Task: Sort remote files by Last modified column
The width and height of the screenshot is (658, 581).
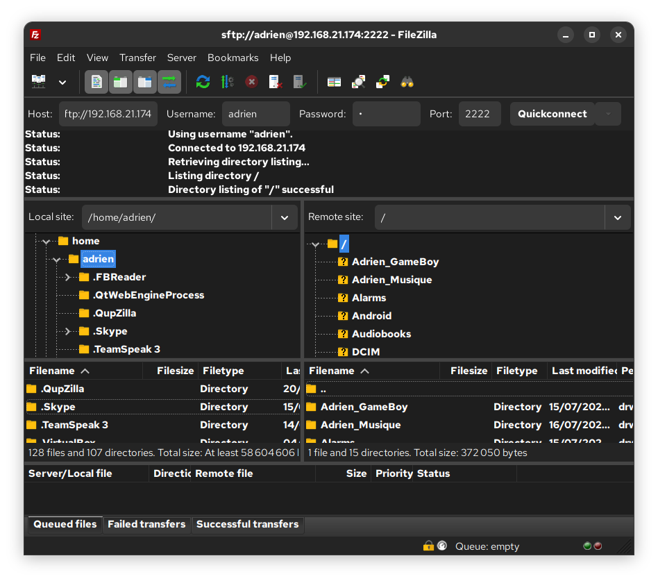Action: [582, 371]
